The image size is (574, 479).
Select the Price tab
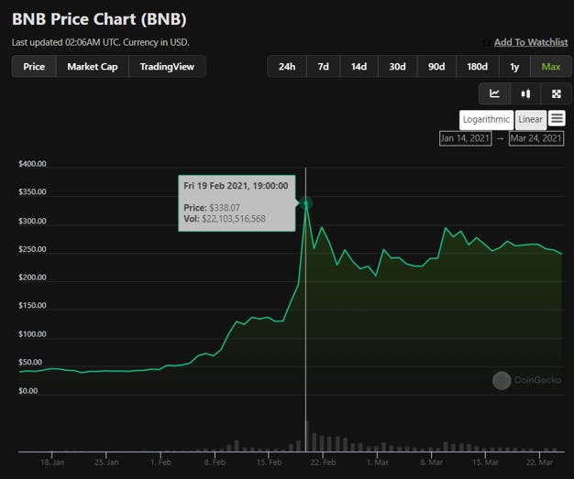pos(34,67)
